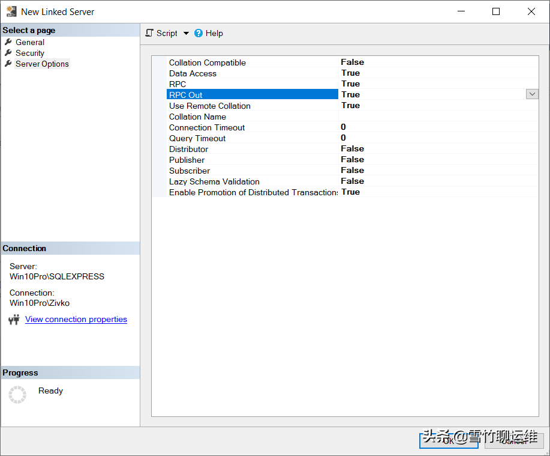Click the Connection Timeout value field
The height and width of the screenshot is (456, 550).
438,127
